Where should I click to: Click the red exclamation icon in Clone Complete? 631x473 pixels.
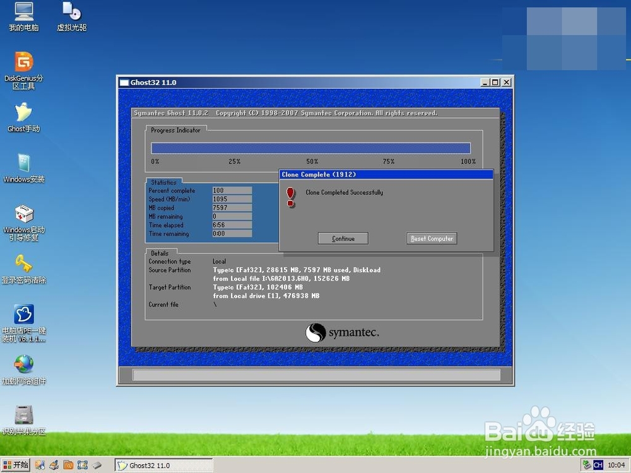(x=290, y=197)
